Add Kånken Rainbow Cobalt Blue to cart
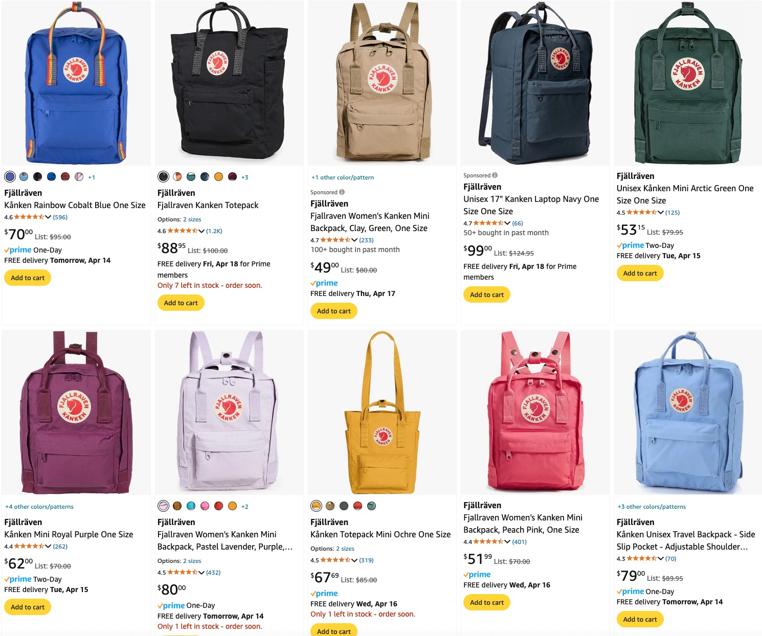The width and height of the screenshot is (762, 636). click(x=28, y=278)
